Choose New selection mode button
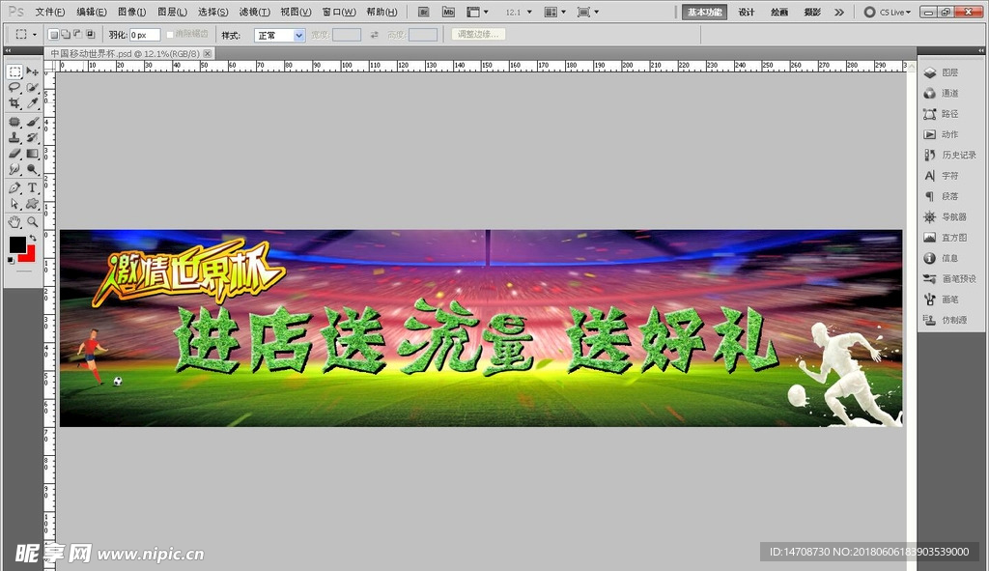 pos(54,35)
